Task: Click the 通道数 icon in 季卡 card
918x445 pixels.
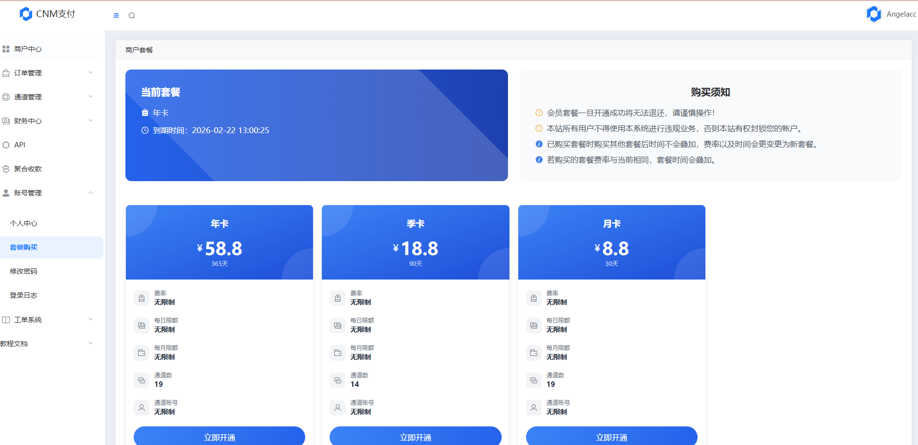Action: tap(338, 380)
